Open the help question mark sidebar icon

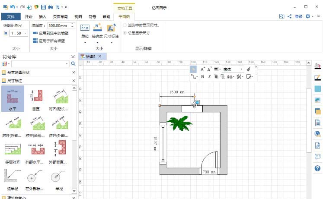pos(317,168)
